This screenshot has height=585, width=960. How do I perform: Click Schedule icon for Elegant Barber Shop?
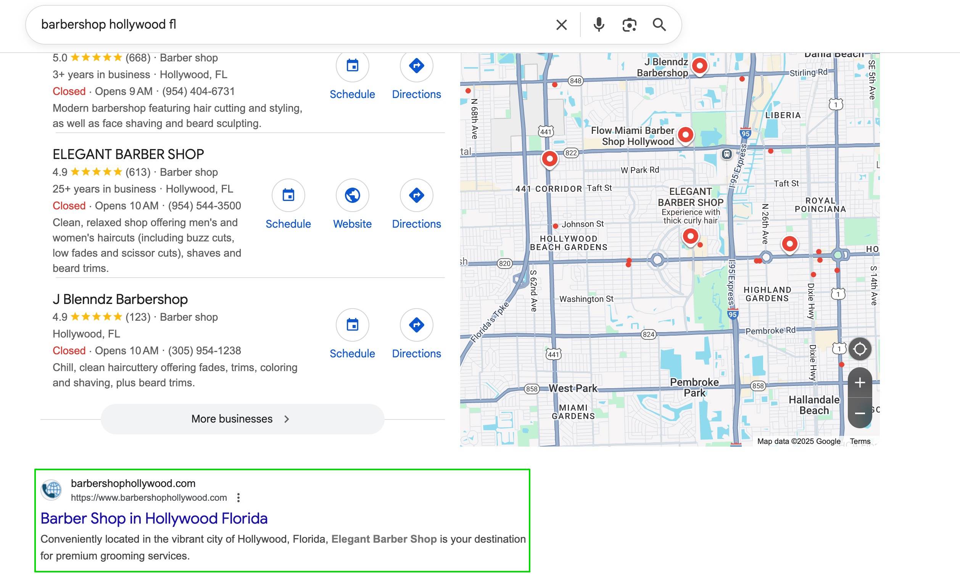288,195
